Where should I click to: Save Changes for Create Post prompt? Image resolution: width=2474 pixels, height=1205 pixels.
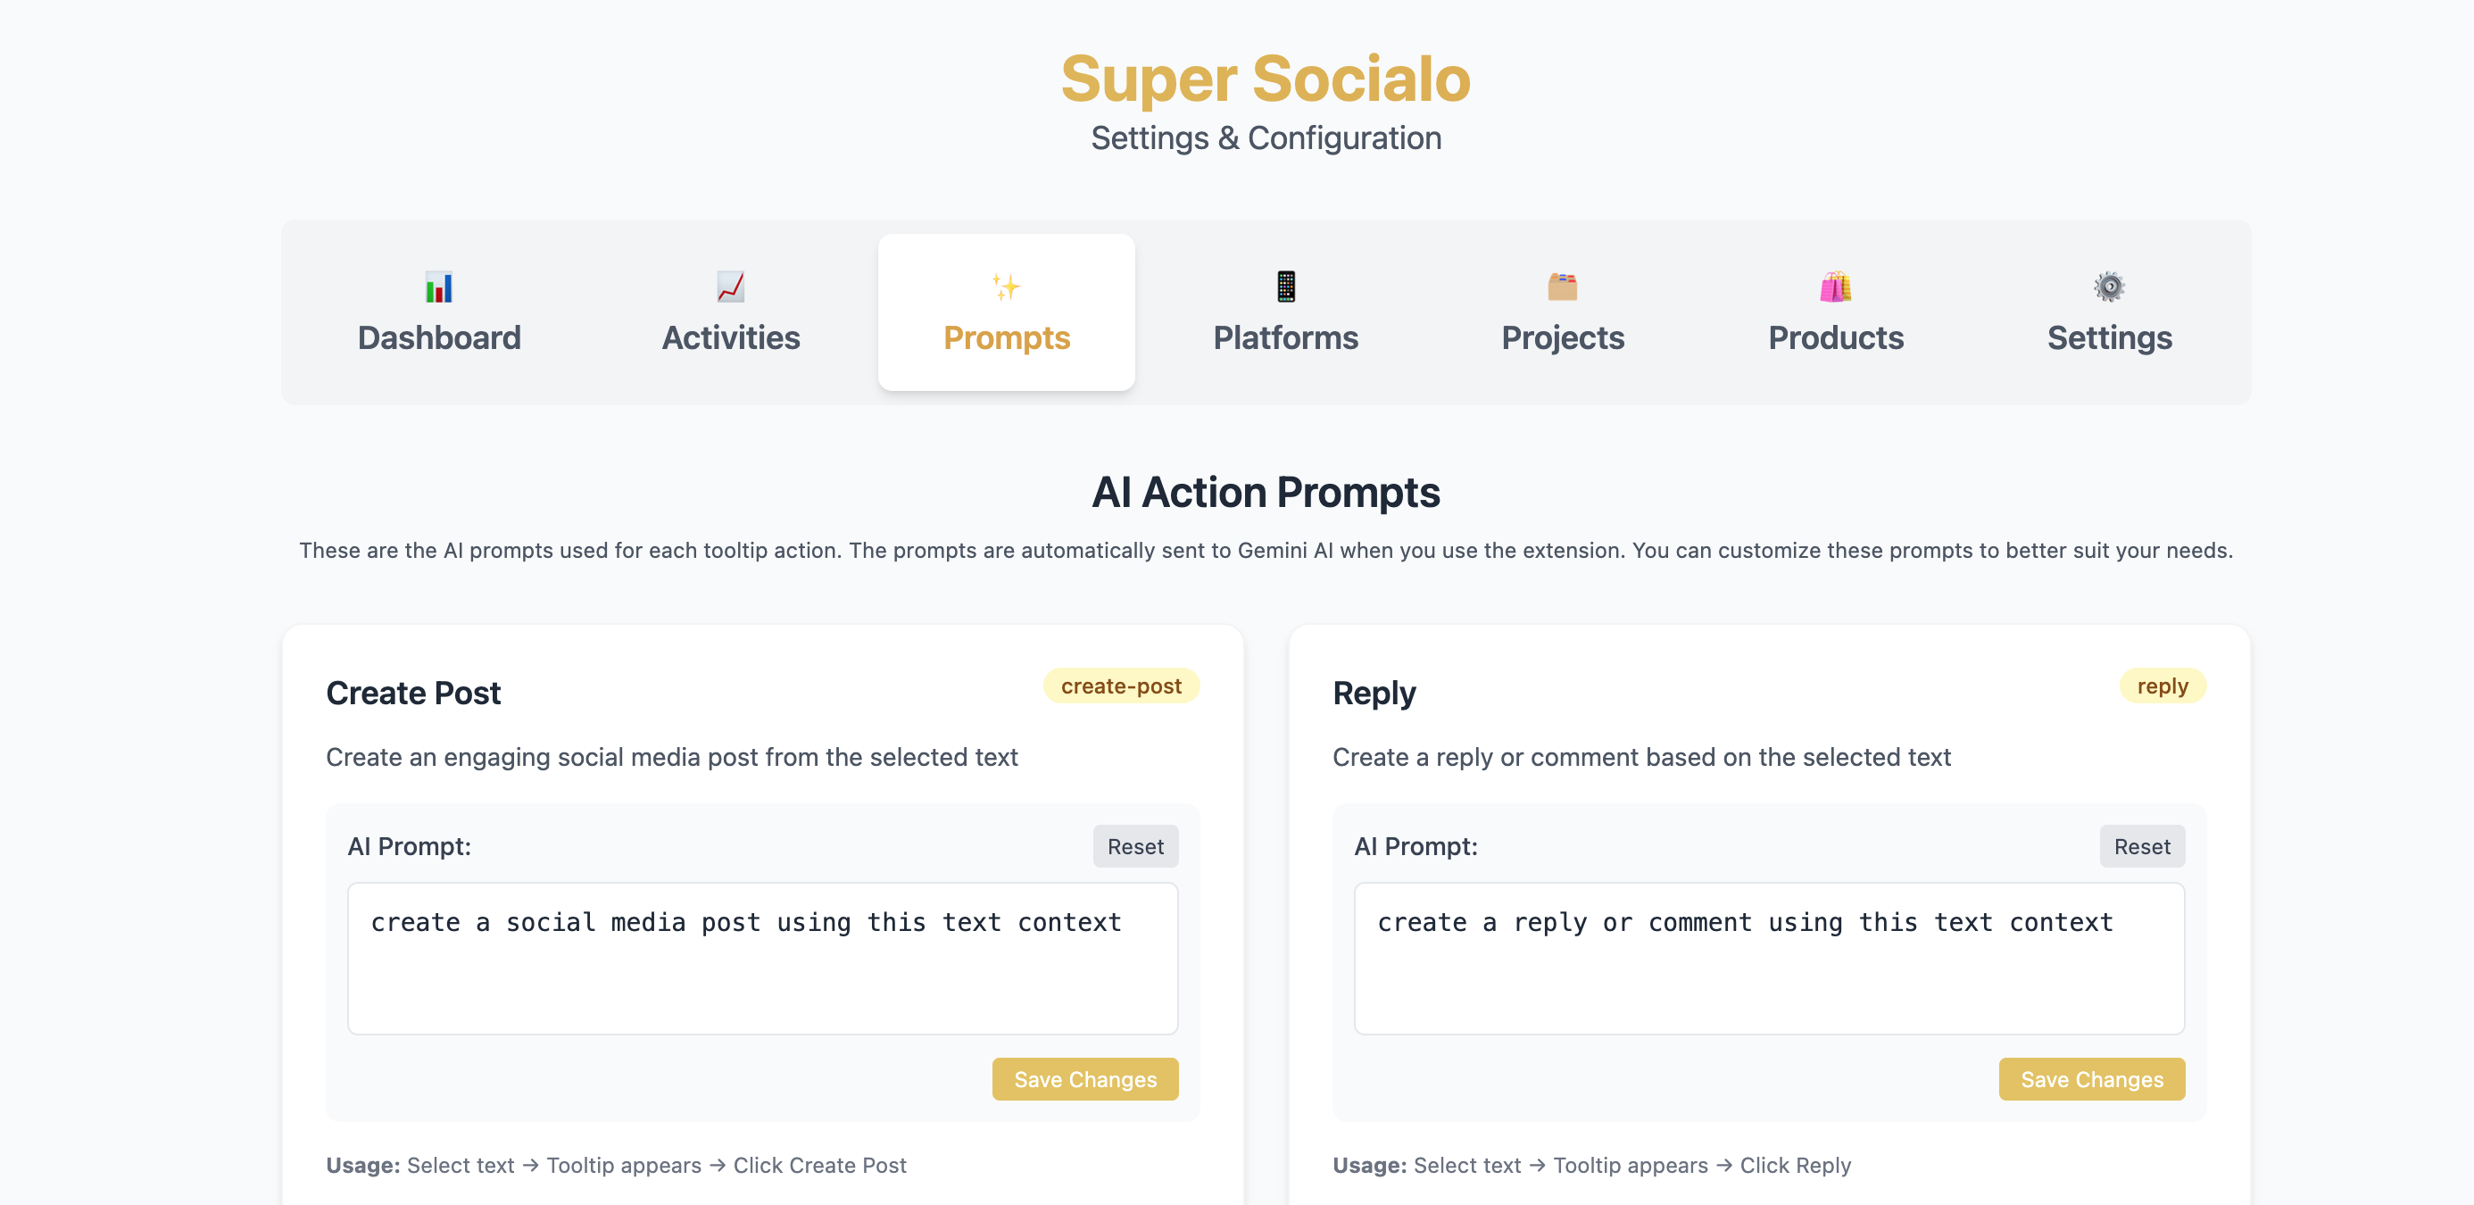click(x=1085, y=1079)
